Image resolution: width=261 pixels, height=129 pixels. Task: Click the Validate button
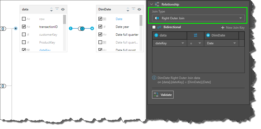(163, 95)
